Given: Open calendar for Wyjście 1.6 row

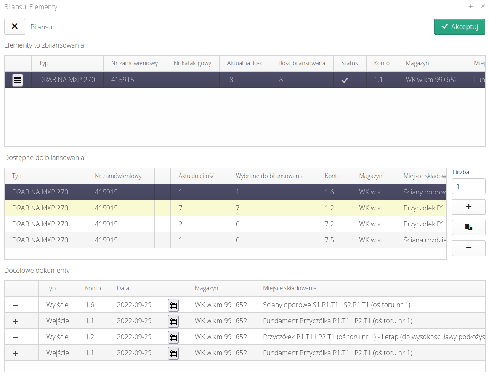Looking at the screenshot, I should [173, 305].
